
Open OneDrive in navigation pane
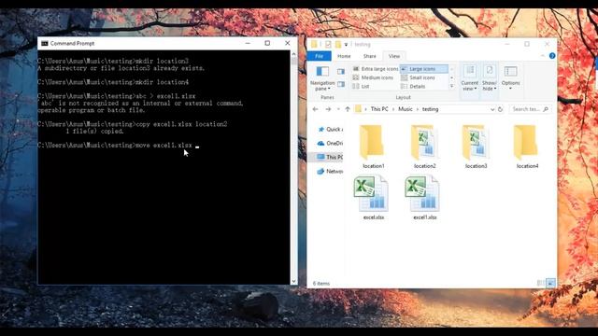330,143
